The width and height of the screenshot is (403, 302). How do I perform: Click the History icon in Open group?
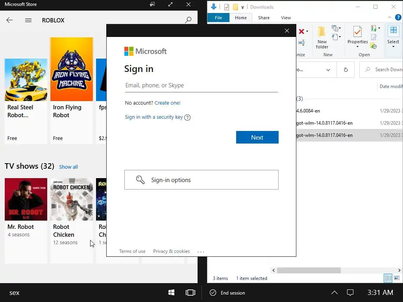coord(374,46)
